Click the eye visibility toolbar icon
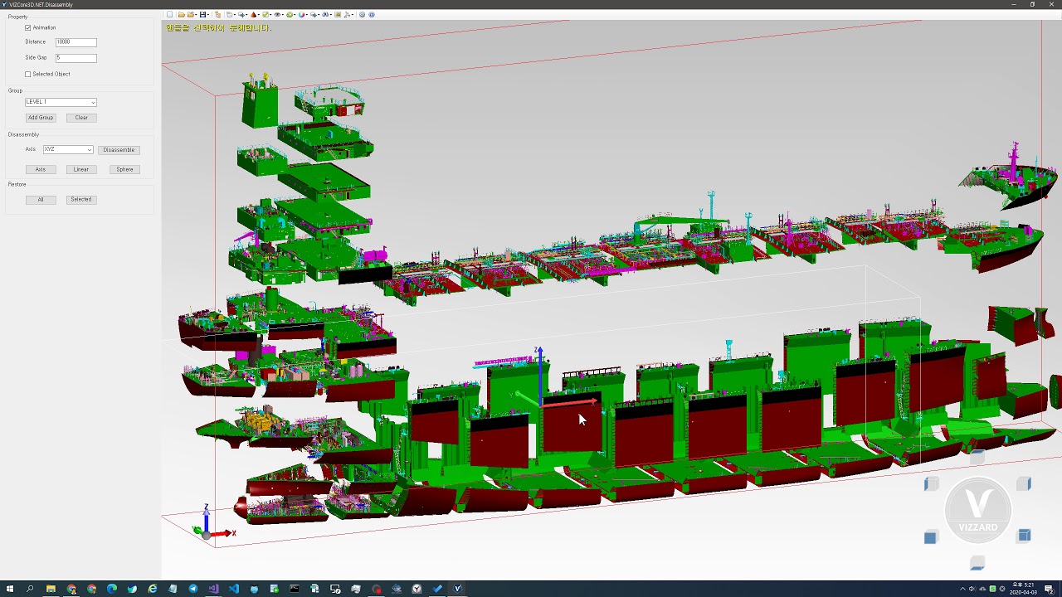 pyautogui.click(x=278, y=14)
